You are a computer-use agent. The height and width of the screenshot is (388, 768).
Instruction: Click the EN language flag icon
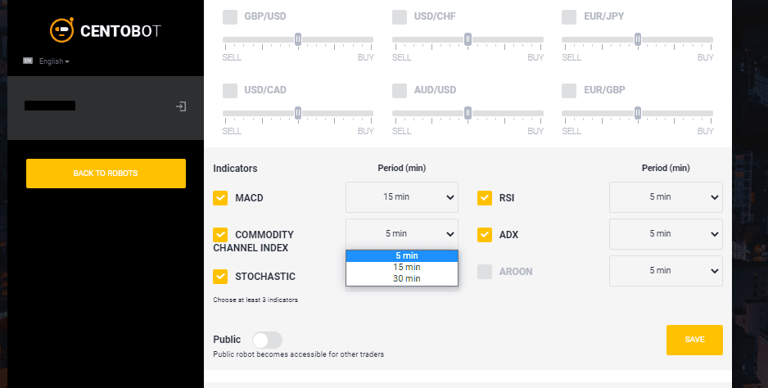point(28,61)
